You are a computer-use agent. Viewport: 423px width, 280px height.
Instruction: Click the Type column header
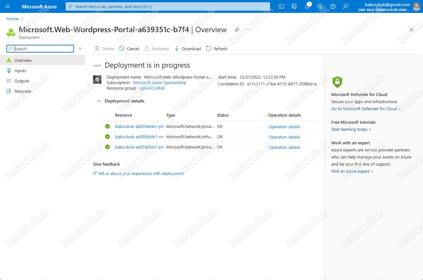171,115
